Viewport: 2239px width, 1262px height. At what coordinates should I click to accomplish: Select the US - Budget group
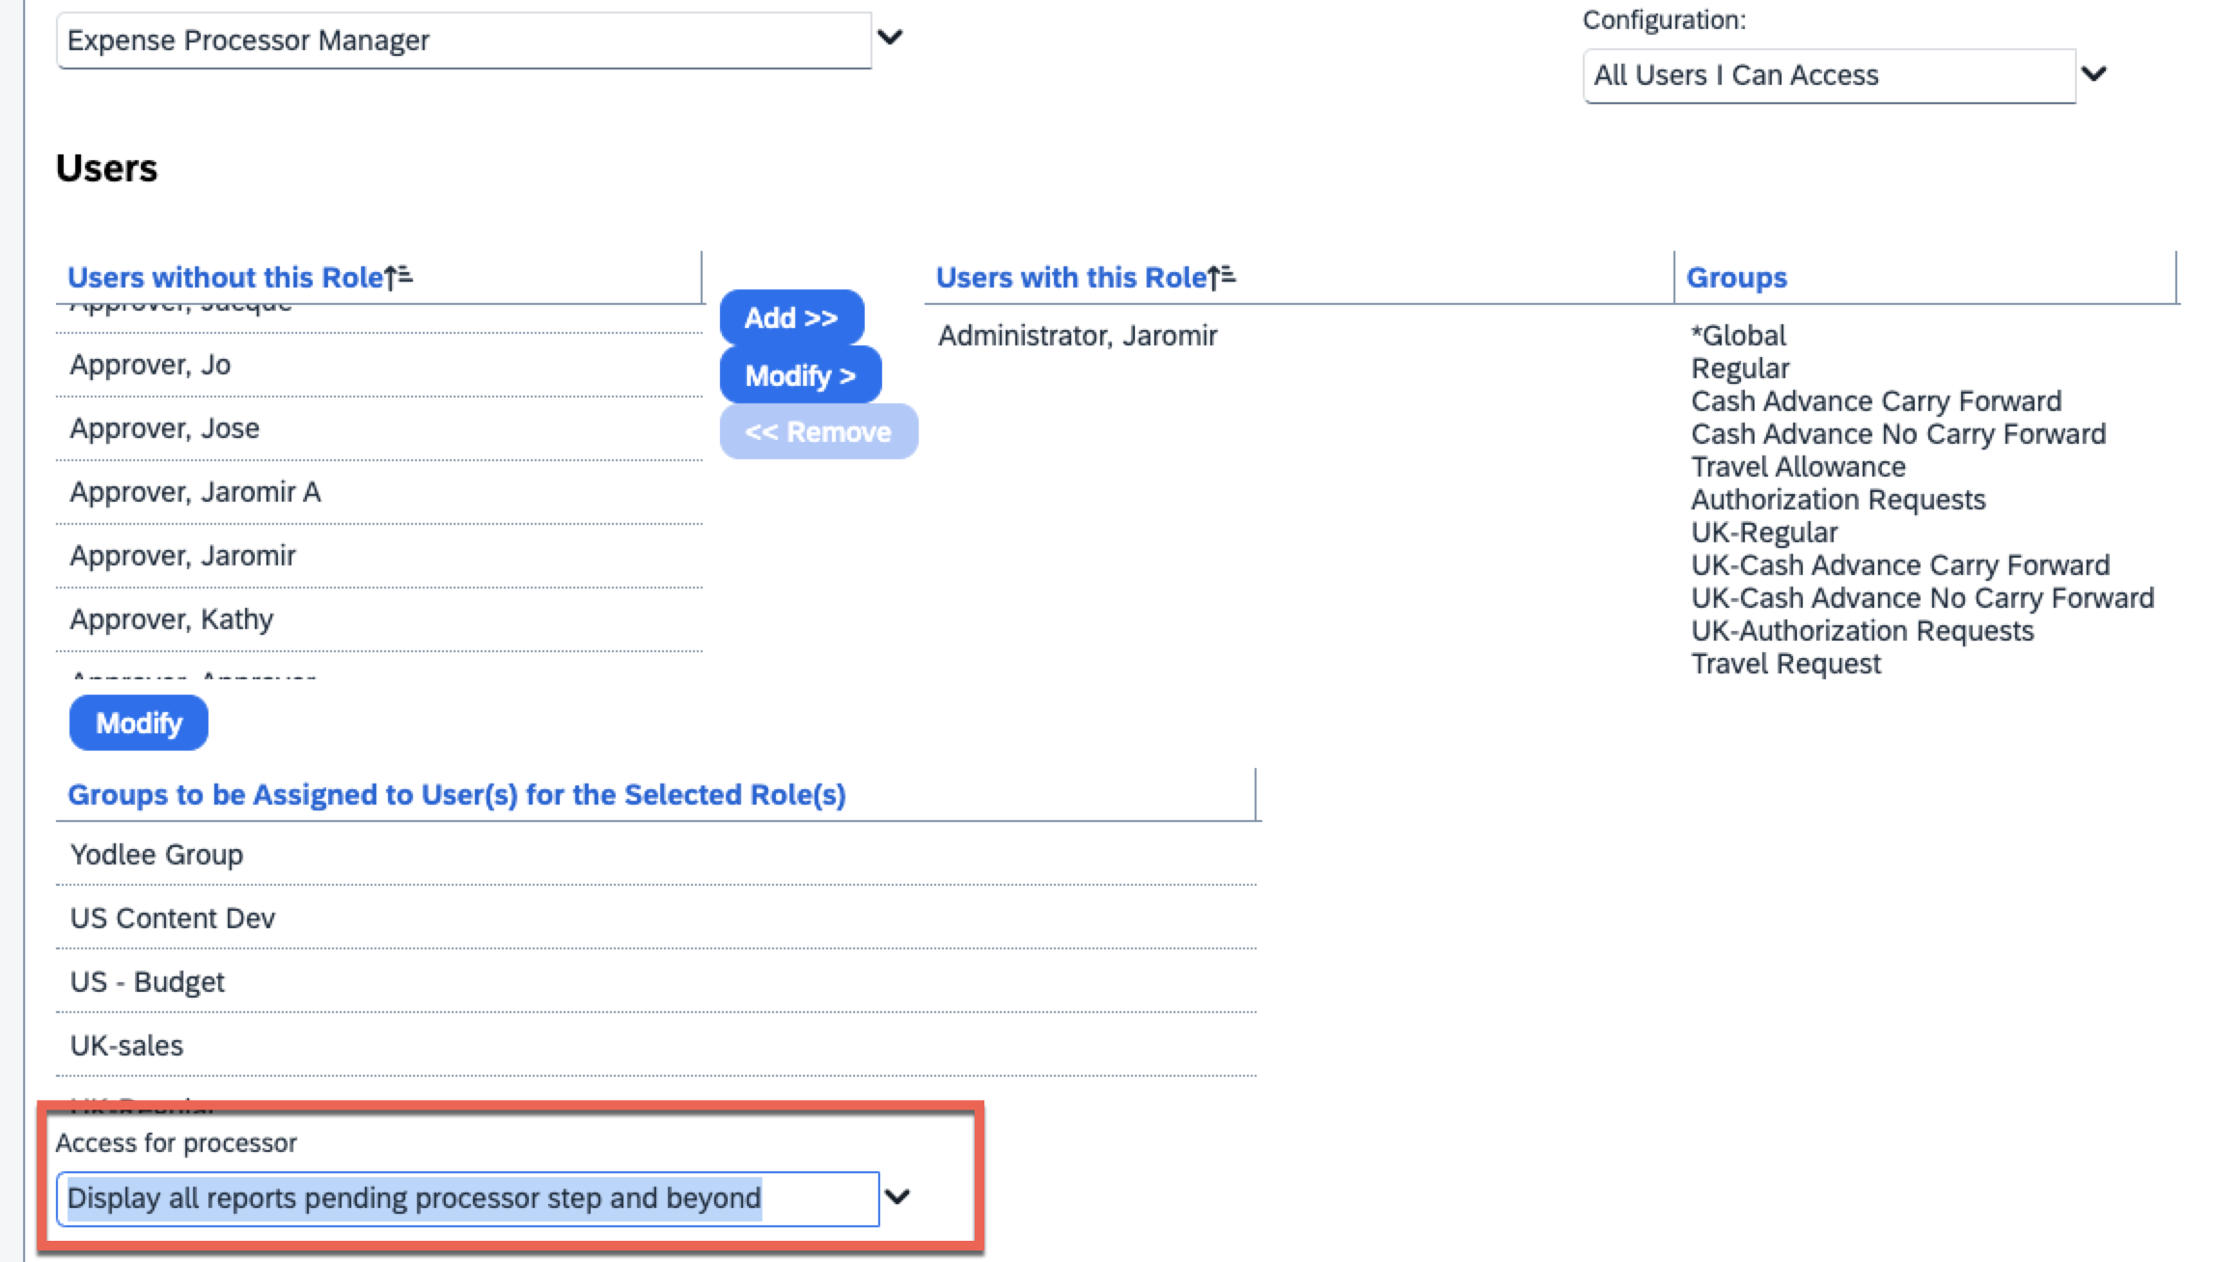point(147,982)
